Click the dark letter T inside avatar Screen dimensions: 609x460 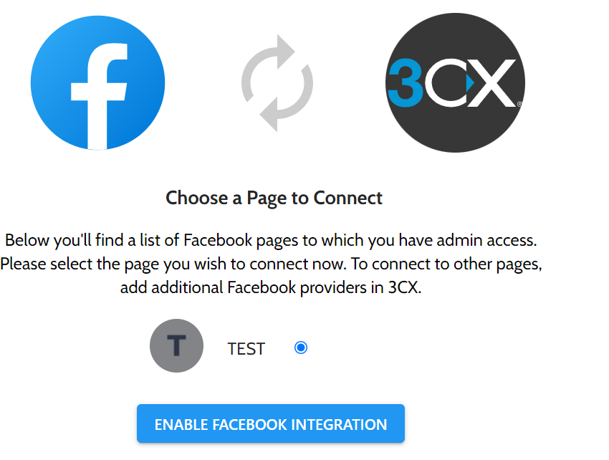tap(176, 345)
